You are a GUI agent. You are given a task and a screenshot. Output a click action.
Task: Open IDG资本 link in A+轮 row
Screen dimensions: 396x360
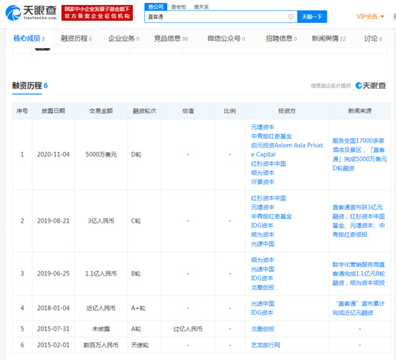tap(262, 313)
